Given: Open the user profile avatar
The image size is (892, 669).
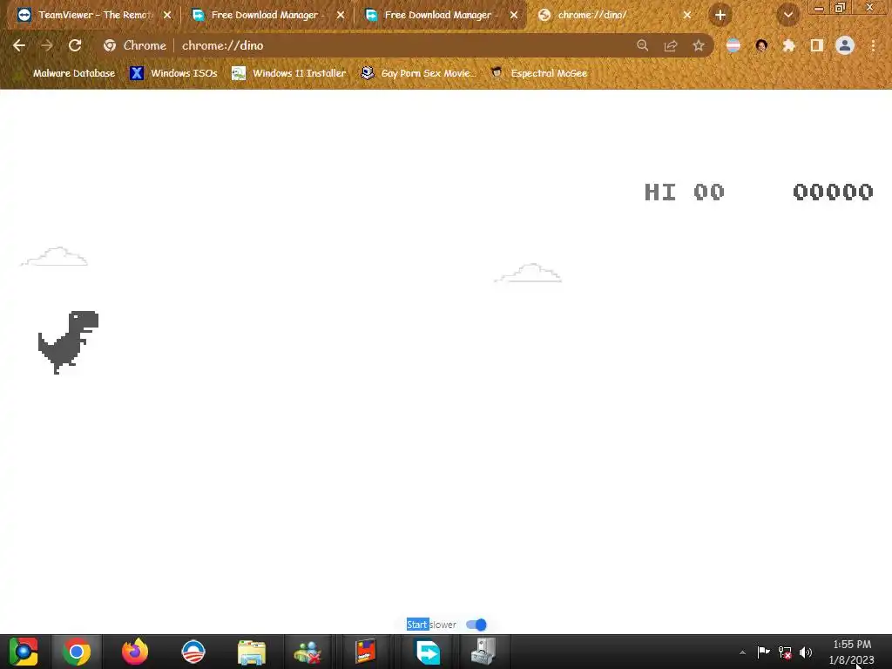Looking at the screenshot, I should pyautogui.click(x=845, y=45).
